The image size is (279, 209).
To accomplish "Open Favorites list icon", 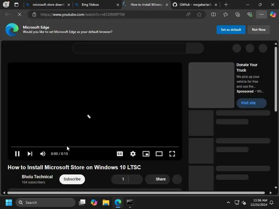I will (225, 14).
